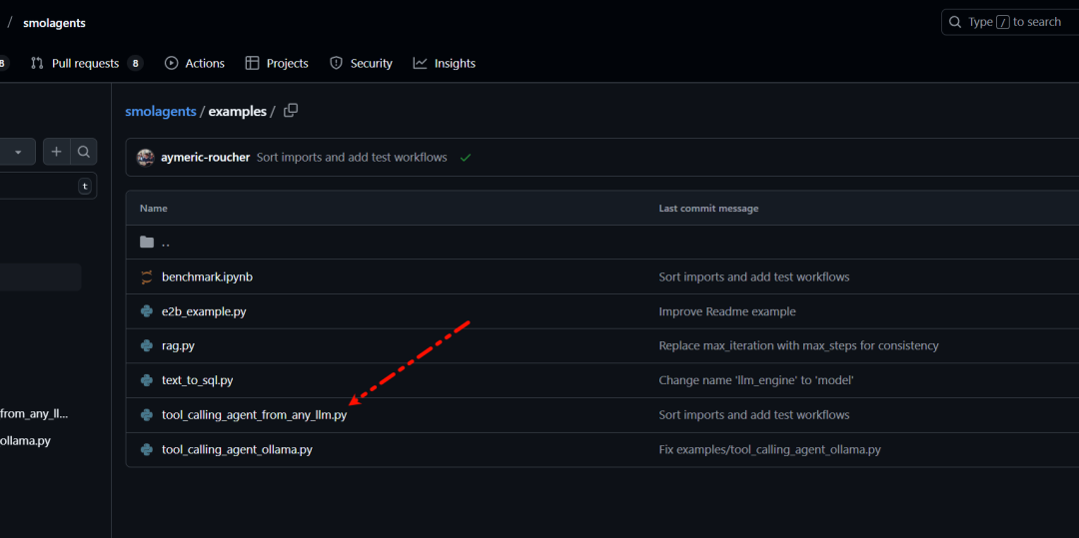Click the magnifier icon in search box
Image resolution: width=1079 pixels, height=538 pixels.
[x=954, y=22]
